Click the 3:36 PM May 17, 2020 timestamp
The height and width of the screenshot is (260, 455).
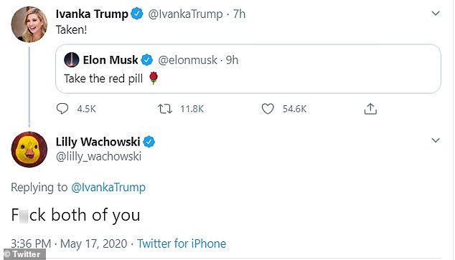[x=69, y=244]
